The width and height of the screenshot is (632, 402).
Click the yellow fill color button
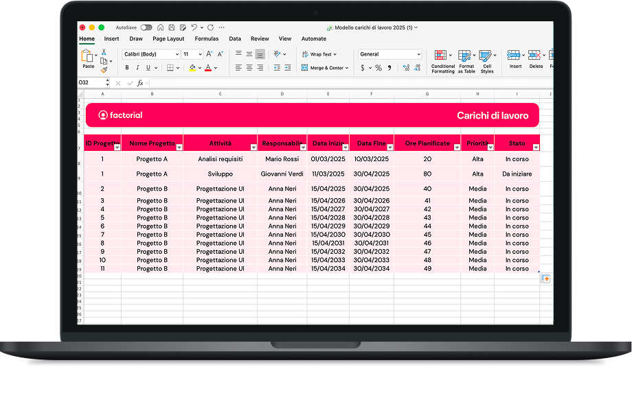[192, 68]
